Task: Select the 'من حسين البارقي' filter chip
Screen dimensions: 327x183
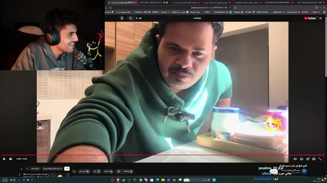Action: point(52,169)
